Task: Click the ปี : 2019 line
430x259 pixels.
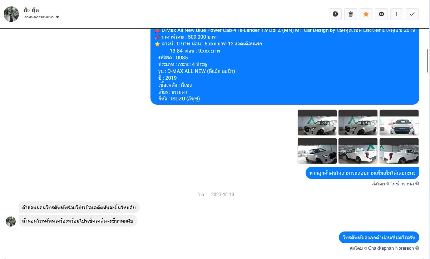Action: [168, 78]
